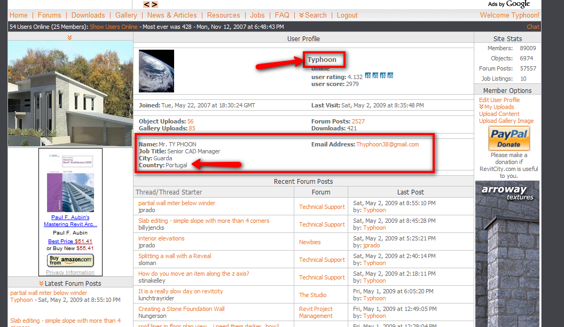
Task: Collapse the left sidebar with the orange chevron
Action: pyautogui.click(x=70, y=37)
